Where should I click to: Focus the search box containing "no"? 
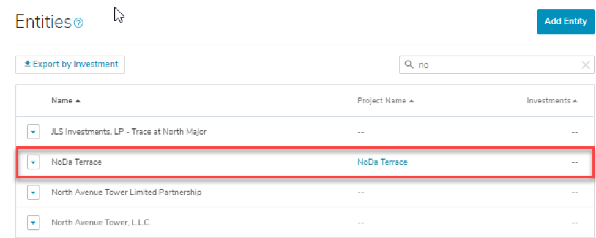(496, 65)
